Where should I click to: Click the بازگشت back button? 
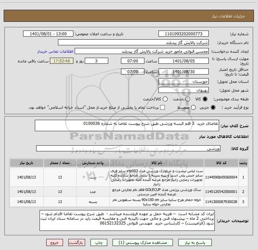[x=77, y=243]
